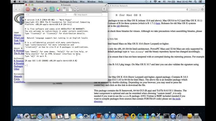Screen dimensions: 216x121
Task: Click the printer icon in R Console toolbar
Action: 76,9
